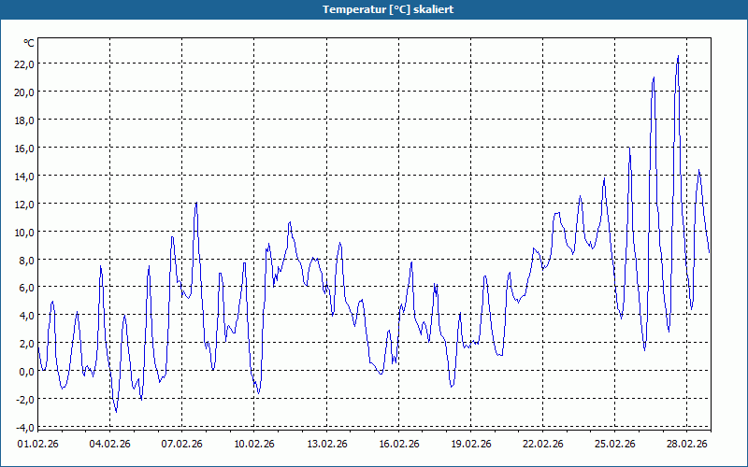Click the 8,0 y-axis label

(x=26, y=261)
